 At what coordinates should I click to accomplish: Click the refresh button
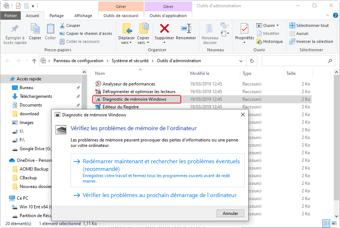coord(252,61)
